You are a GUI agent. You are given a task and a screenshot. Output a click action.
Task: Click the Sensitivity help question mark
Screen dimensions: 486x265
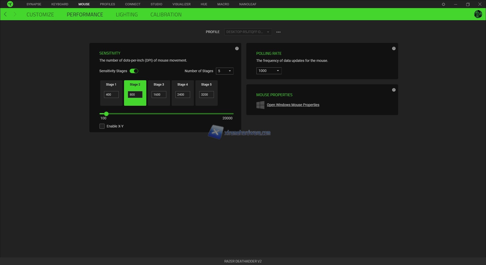click(237, 48)
